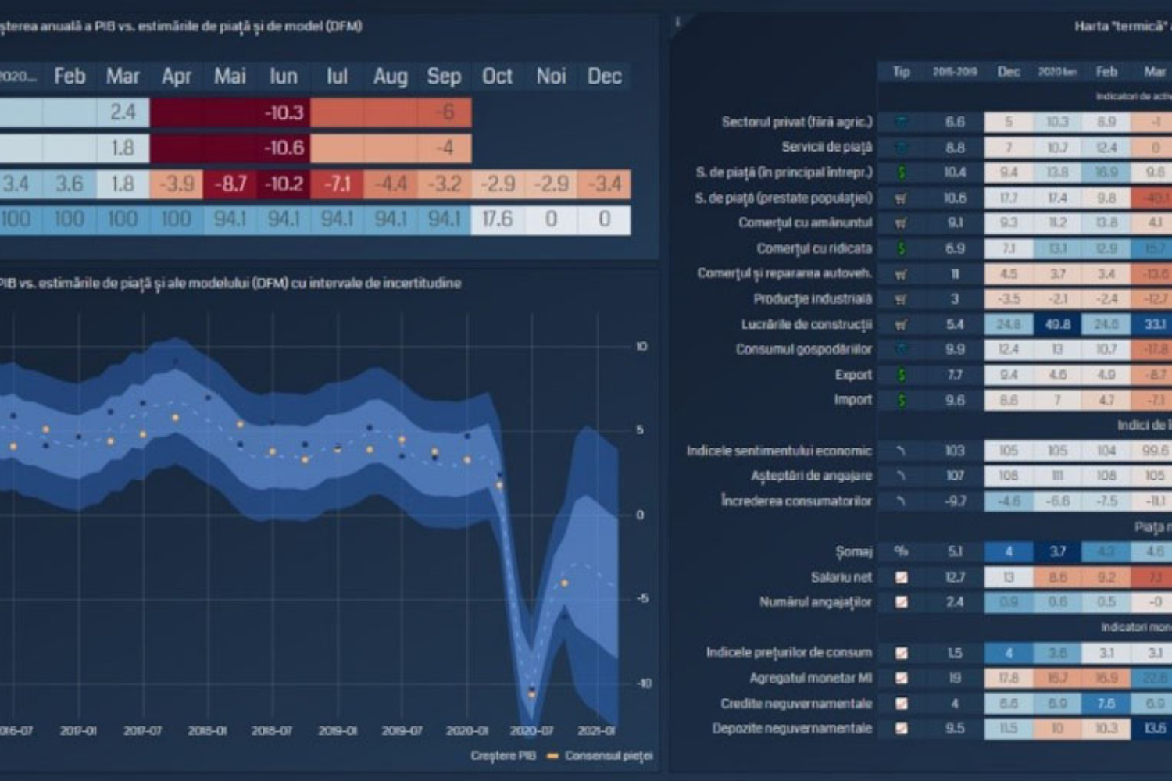This screenshot has width=1172, height=781.
Task: Toggle the Creștere PIB legend series
Action: (503, 755)
